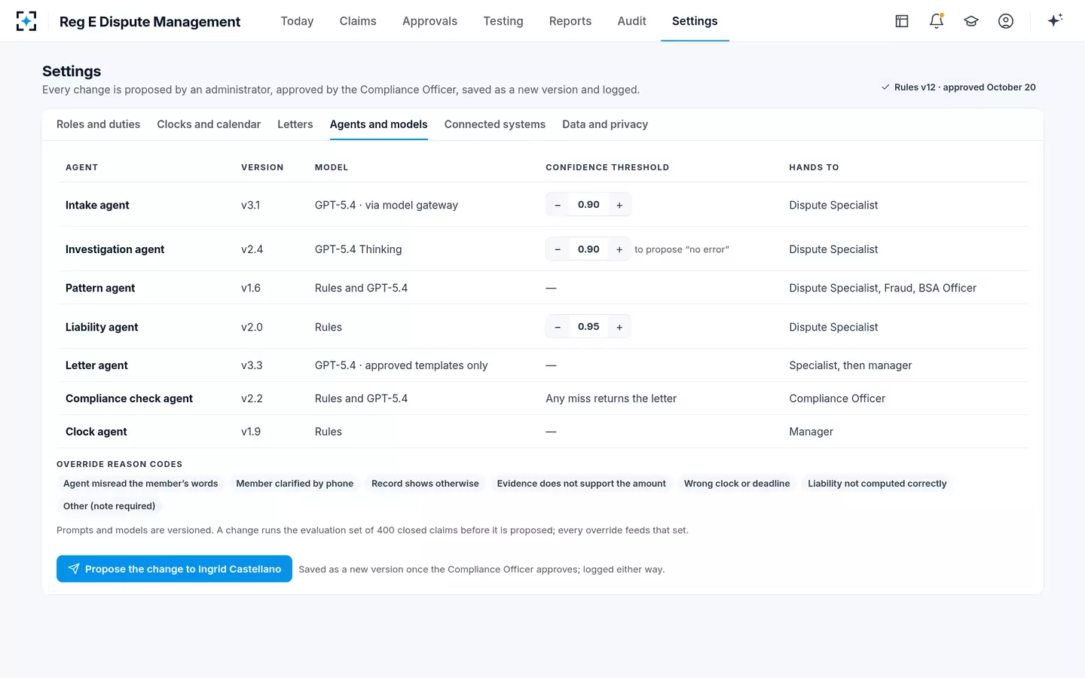Click the 'Rules v12 · approved October 20' status
Image resolution: width=1085 pixels, height=678 pixels.
958,87
